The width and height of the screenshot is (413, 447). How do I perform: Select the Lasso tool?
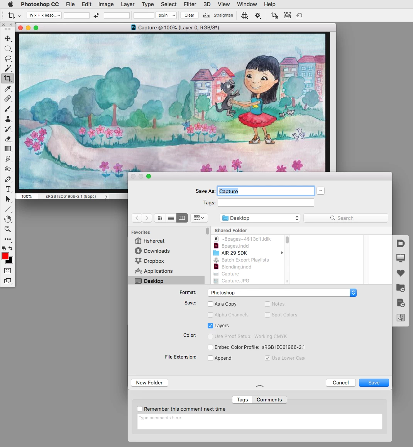pos(7,58)
